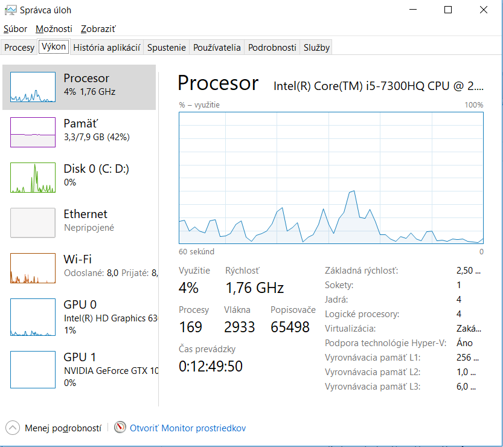The height and width of the screenshot is (447, 503).
Task: Click the CPU utilization graph area
Action: coord(331,178)
